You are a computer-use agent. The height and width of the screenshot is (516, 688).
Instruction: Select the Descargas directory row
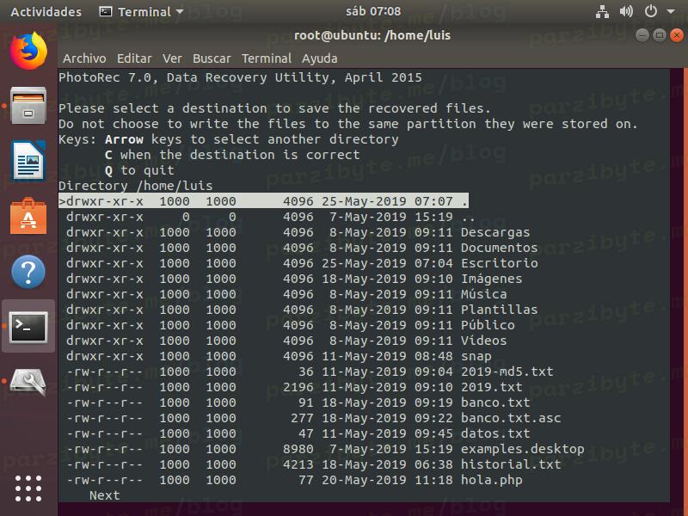[x=298, y=232]
